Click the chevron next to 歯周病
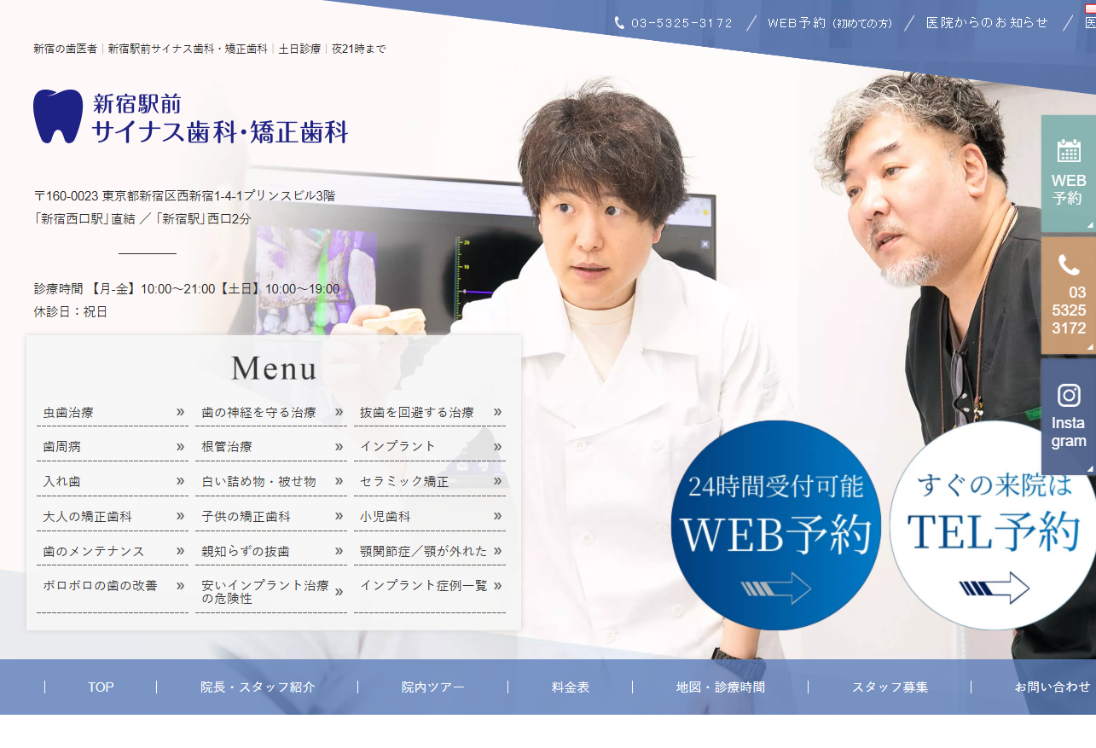The width and height of the screenshot is (1096, 748). [181, 446]
